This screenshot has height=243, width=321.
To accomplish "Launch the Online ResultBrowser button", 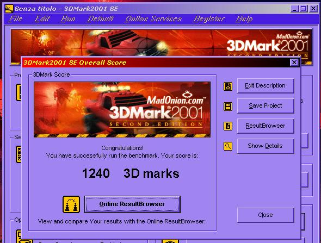I will 132,204.
